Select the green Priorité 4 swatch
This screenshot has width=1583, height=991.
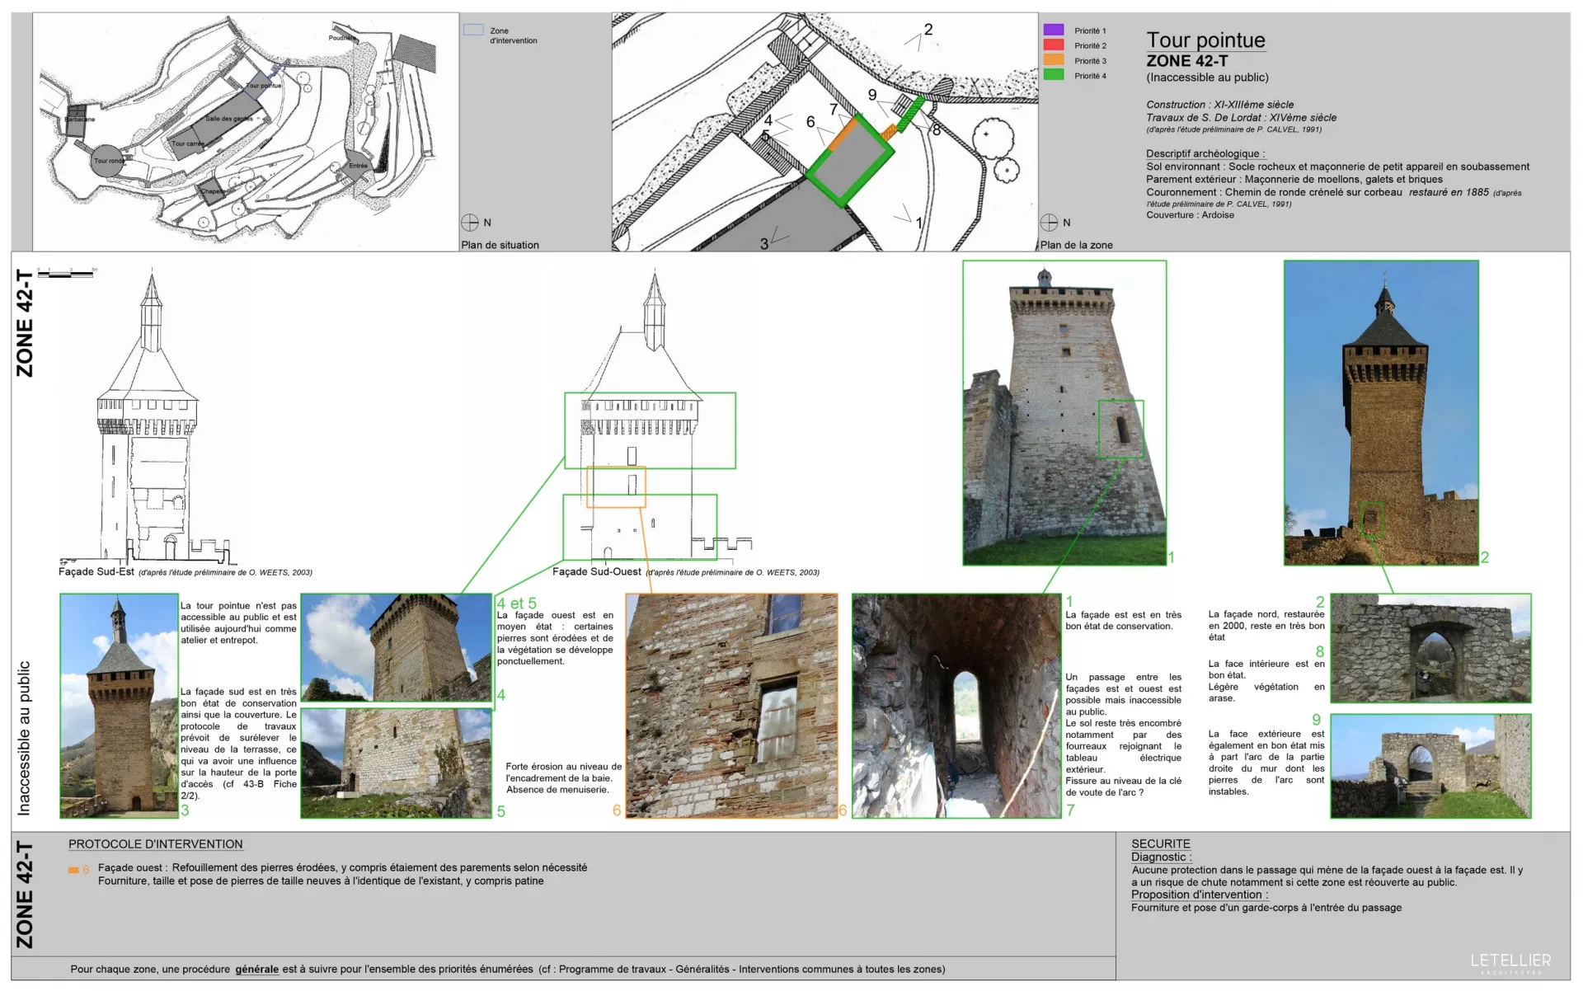[x=1054, y=75]
